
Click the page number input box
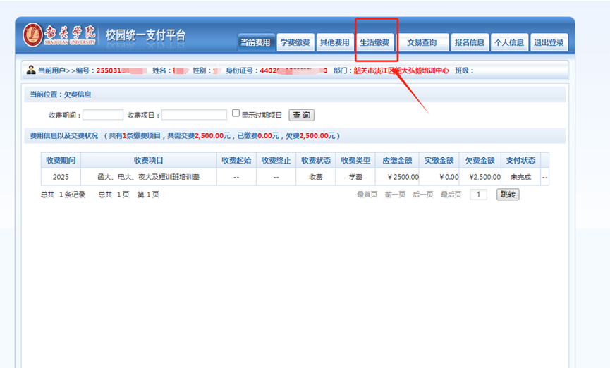tap(478, 195)
